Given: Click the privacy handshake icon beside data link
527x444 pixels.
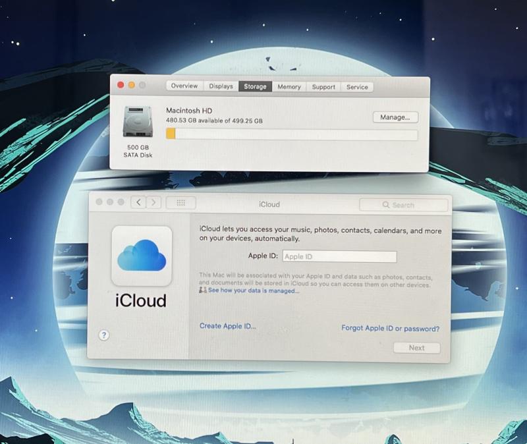Looking at the screenshot, I should [x=203, y=290].
